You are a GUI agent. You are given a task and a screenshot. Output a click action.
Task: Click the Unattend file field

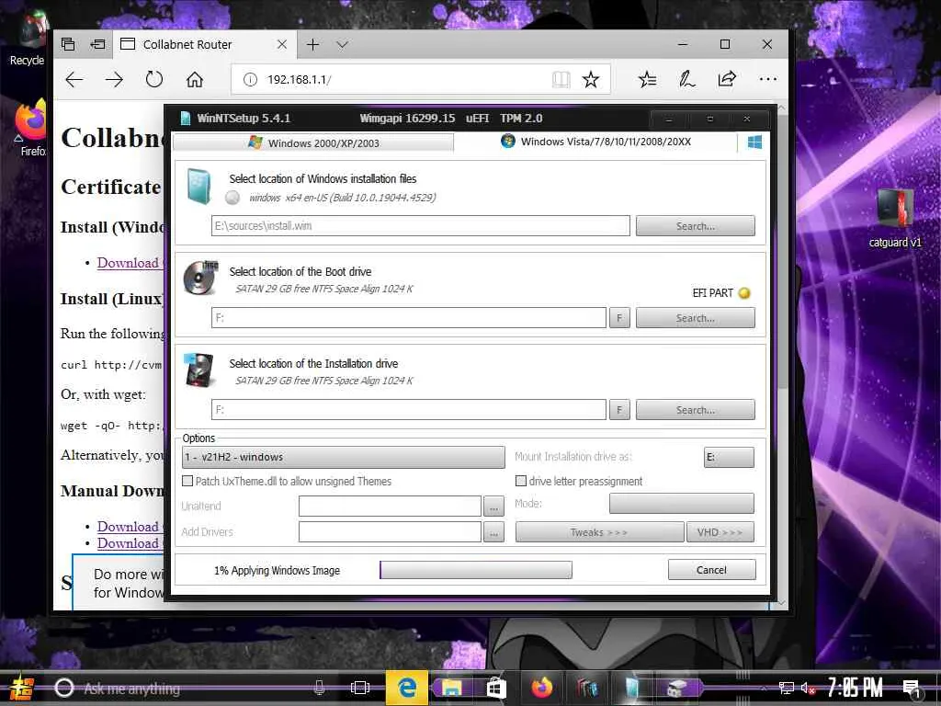pos(390,507)
